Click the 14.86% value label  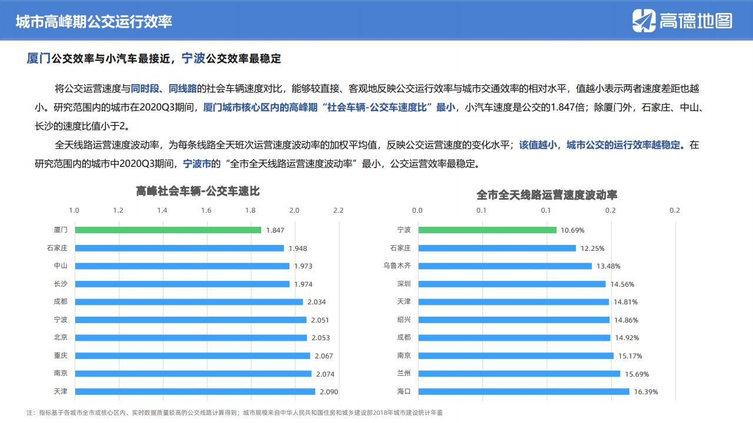pyautogui.click(x=626, y=320)
